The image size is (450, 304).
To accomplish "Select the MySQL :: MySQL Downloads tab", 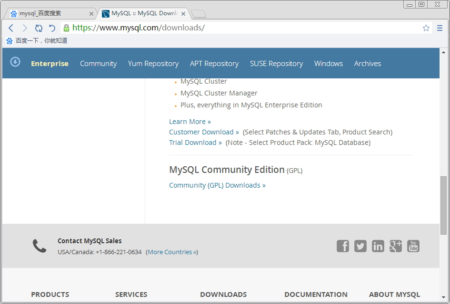I will pos(143,13).
